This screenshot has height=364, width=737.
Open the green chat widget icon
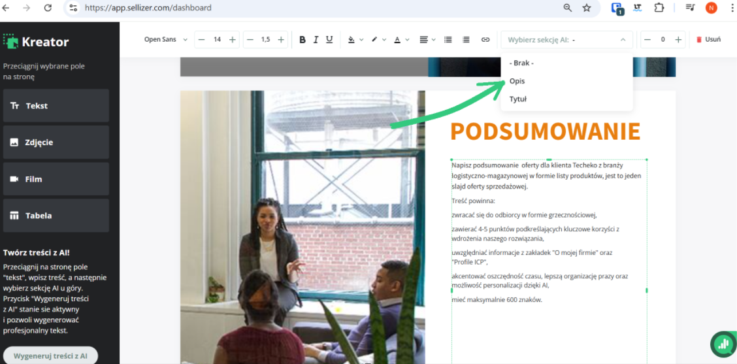pyautogui.click(x=722, y=344)
